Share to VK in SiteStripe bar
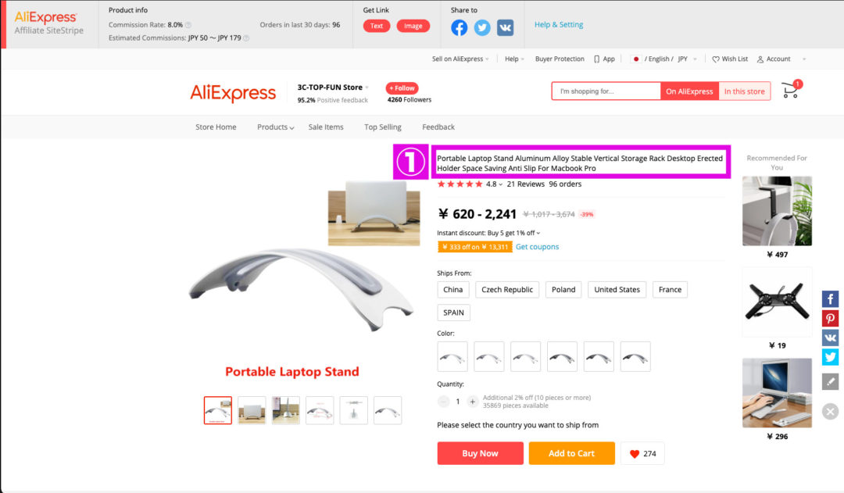 [505, 27]
